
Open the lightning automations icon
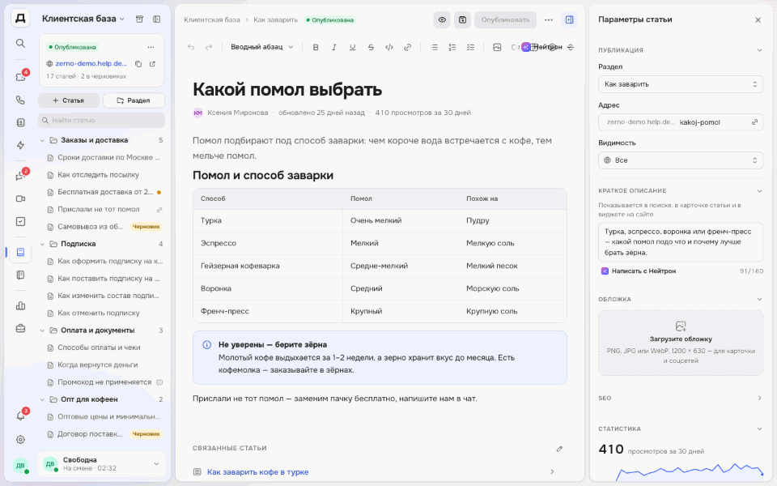click(x=20, y=145)
